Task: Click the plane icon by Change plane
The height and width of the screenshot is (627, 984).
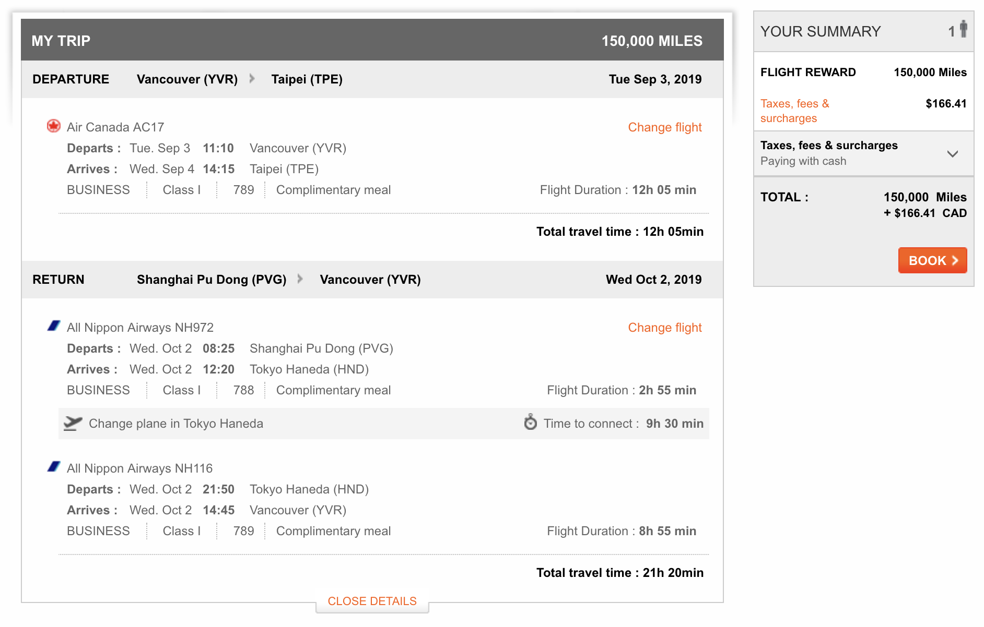Action: pyautogui.click(x=73, y=423)
